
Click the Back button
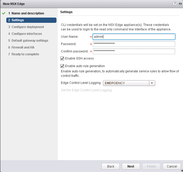pos(111,166)
